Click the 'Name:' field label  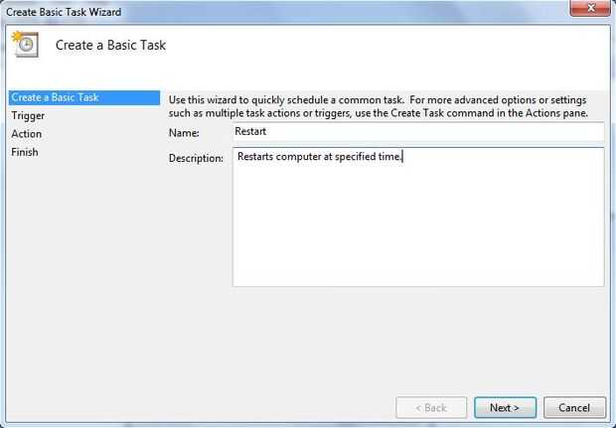(184, 133)
